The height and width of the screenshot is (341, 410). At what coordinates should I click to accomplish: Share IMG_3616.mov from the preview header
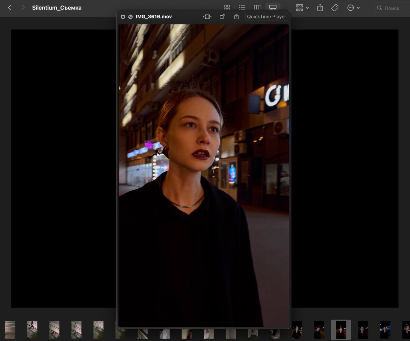(236, 17)
